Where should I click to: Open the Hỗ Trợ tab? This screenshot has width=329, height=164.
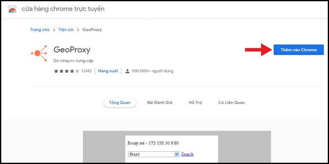(x=195, y=102)
